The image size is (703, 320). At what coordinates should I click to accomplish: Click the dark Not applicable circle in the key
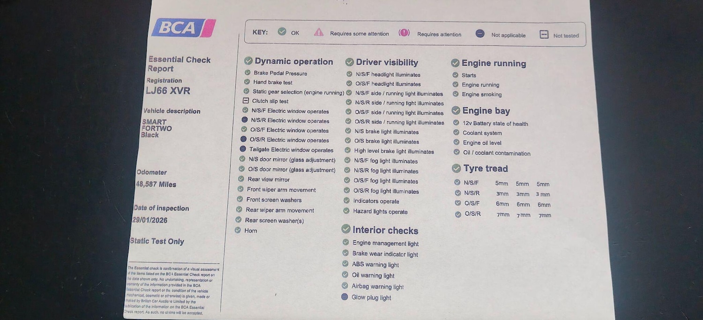coord(479,34)
